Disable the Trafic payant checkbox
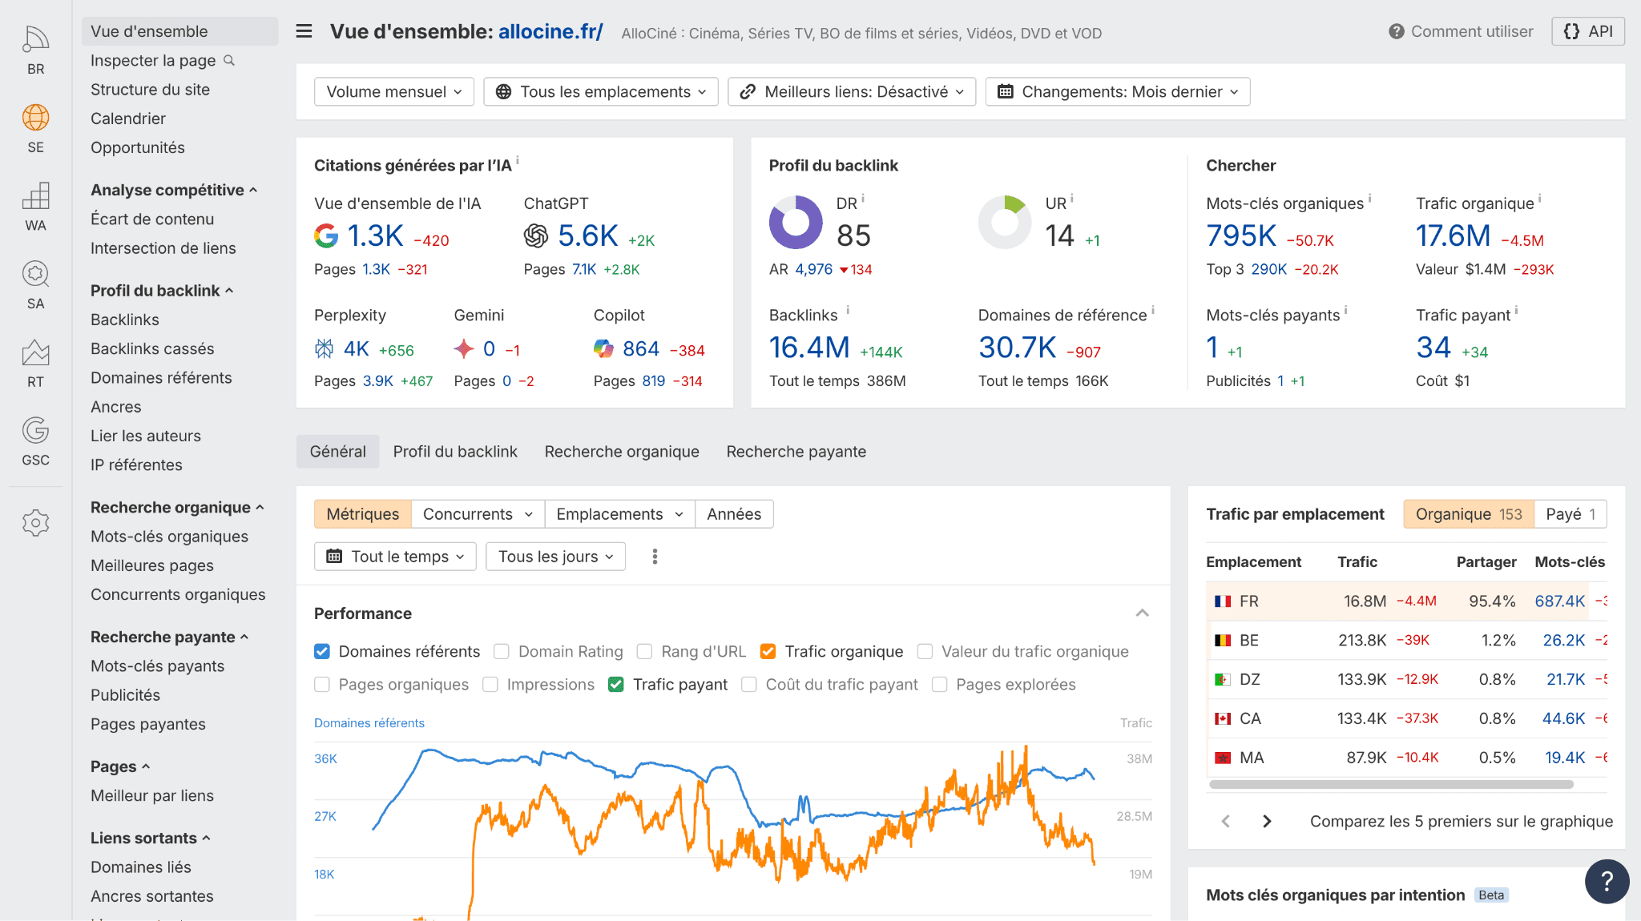The image size is (1641, 921). point(616,684)
